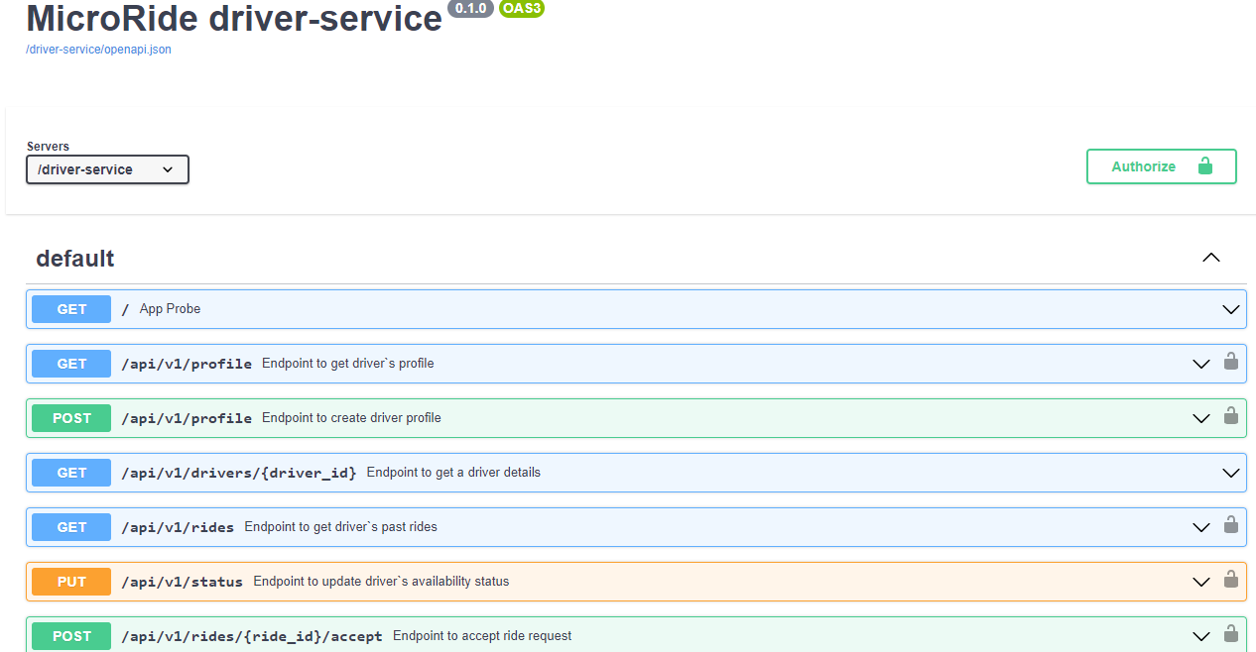
Task: Expand GET /api/v1/profile using its chevron
Action: [1201, 364]
